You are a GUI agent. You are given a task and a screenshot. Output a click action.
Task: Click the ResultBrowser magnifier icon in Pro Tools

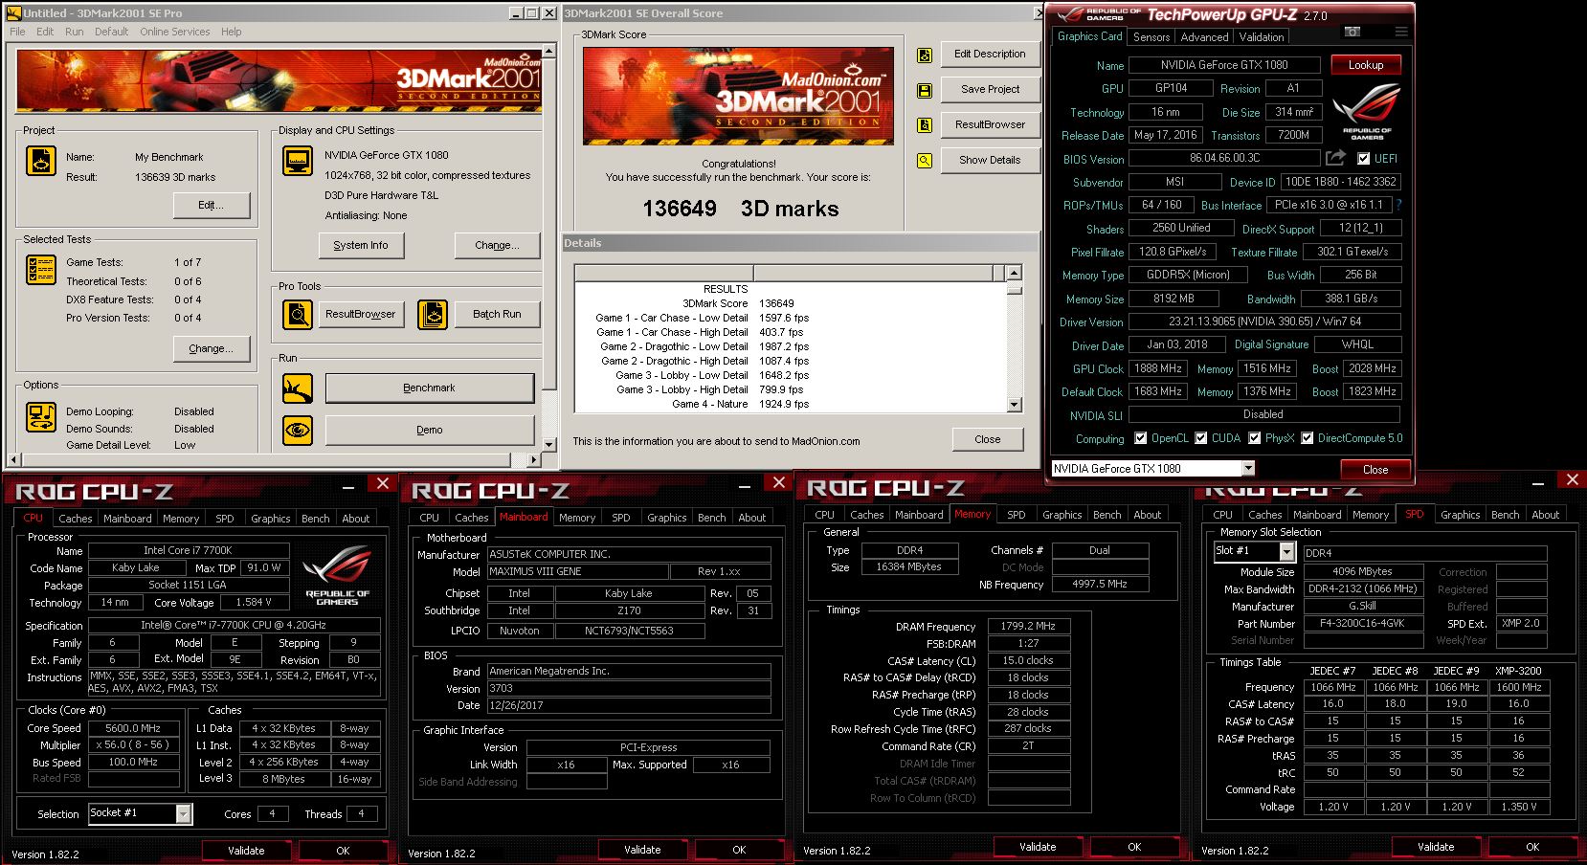coord(298,314)
